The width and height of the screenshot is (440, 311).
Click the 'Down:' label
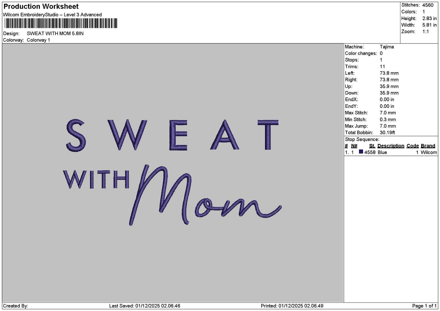[x=351, y=93]
